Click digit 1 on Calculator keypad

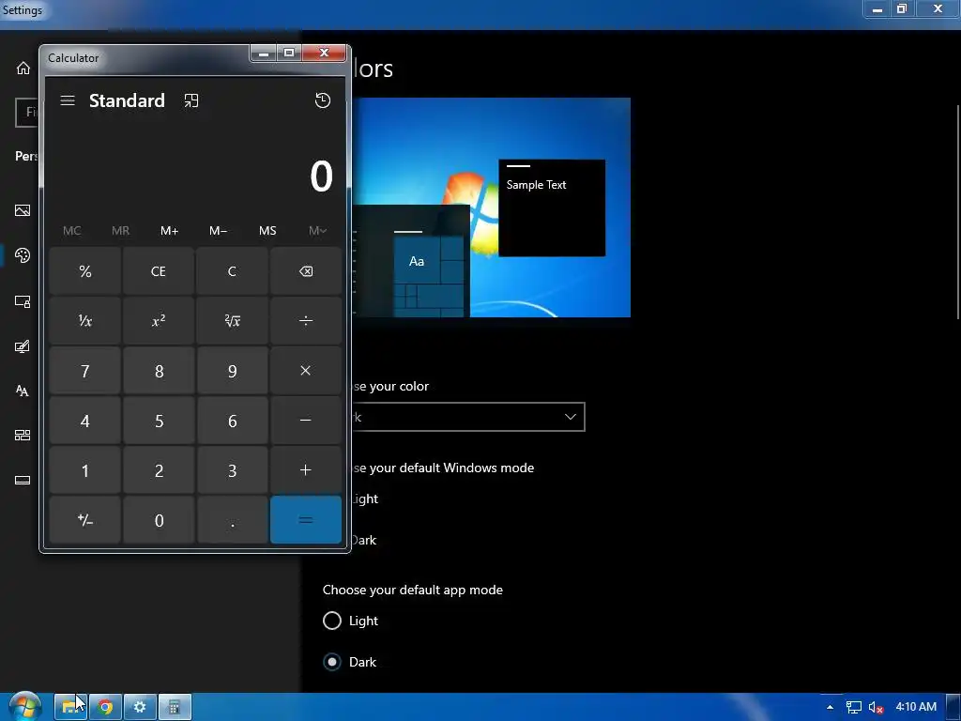click(x=85, y=470)
